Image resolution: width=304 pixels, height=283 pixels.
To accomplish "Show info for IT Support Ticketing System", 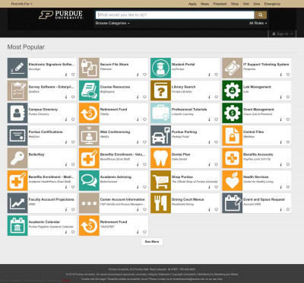I will tap(280, 75).
